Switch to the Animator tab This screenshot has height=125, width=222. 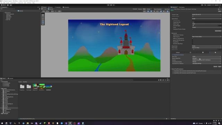point(58,7)
